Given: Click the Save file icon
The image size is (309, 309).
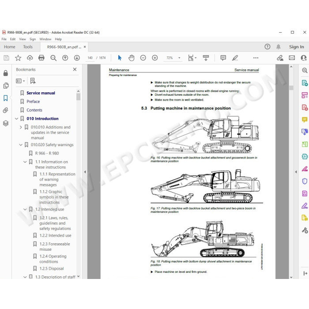Looking at the screenshot, I should (x=6, y=58).
